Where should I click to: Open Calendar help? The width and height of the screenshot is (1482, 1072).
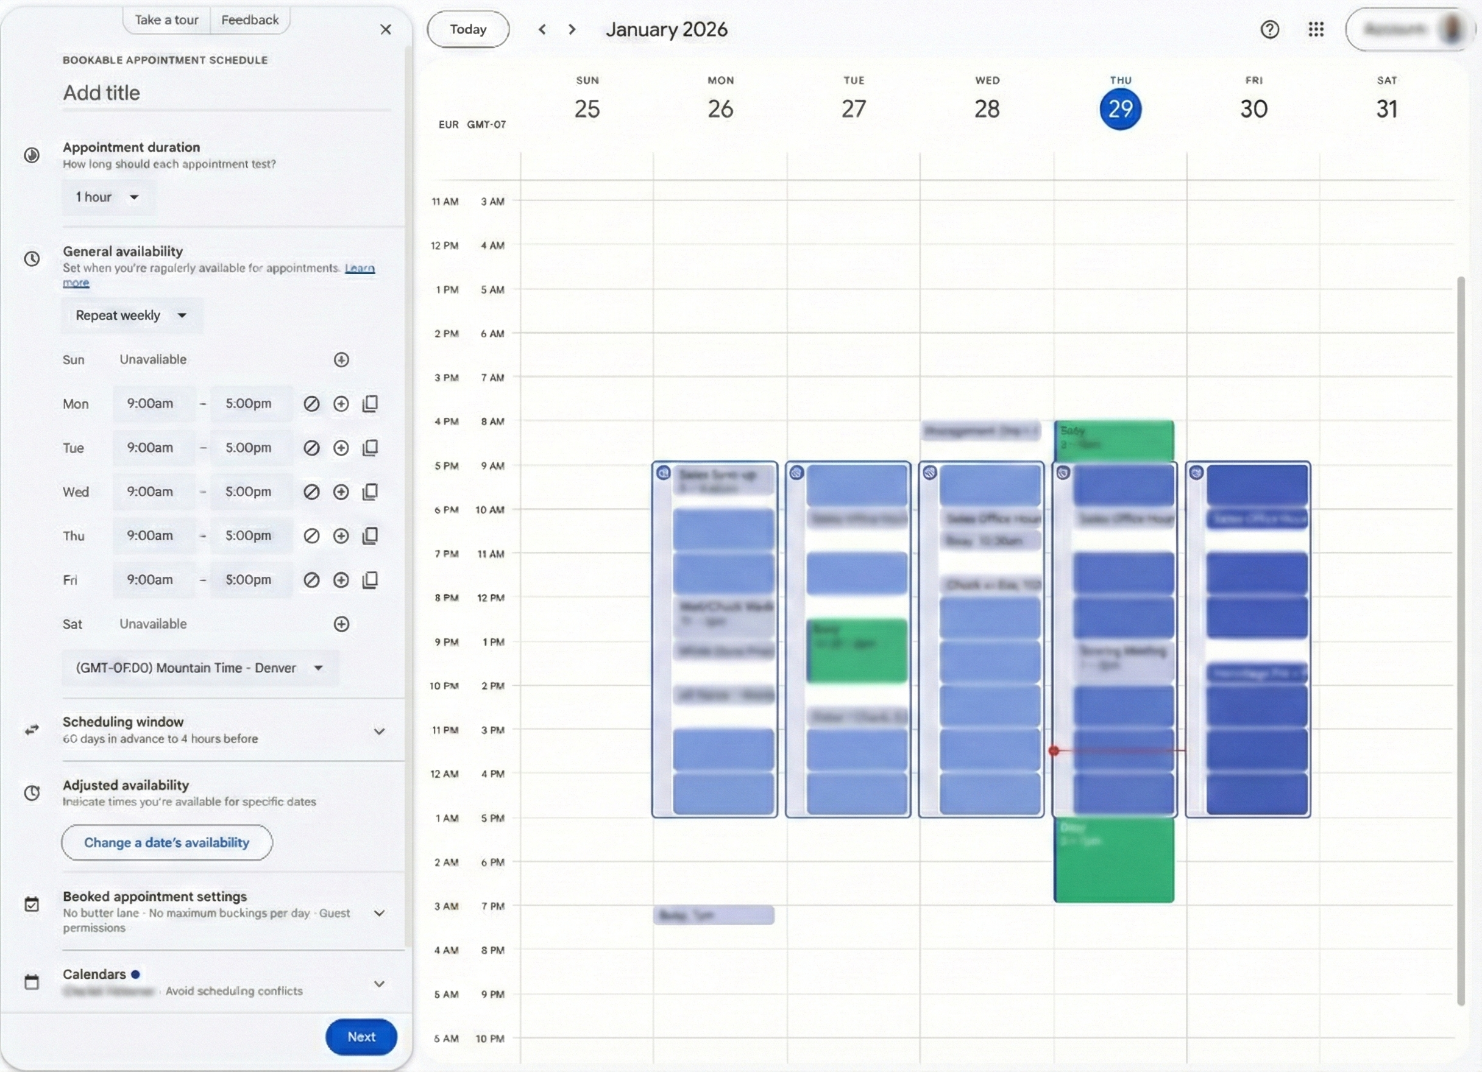[1269, 29]
